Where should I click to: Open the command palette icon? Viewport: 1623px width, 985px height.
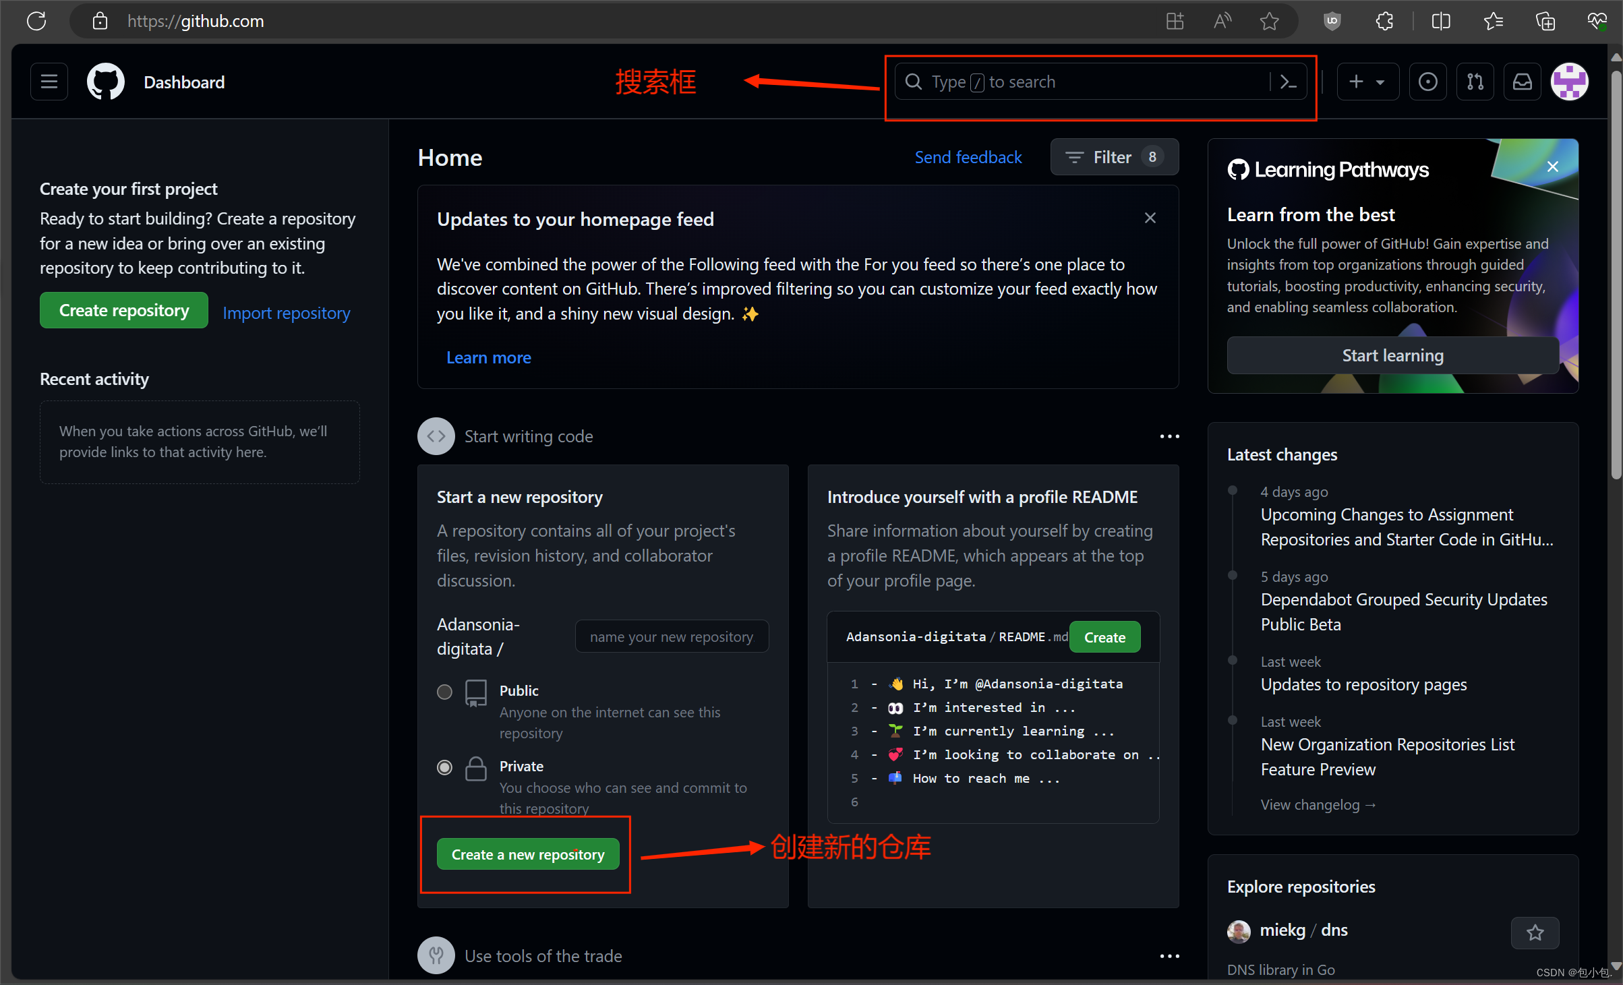pos(1288,82)
